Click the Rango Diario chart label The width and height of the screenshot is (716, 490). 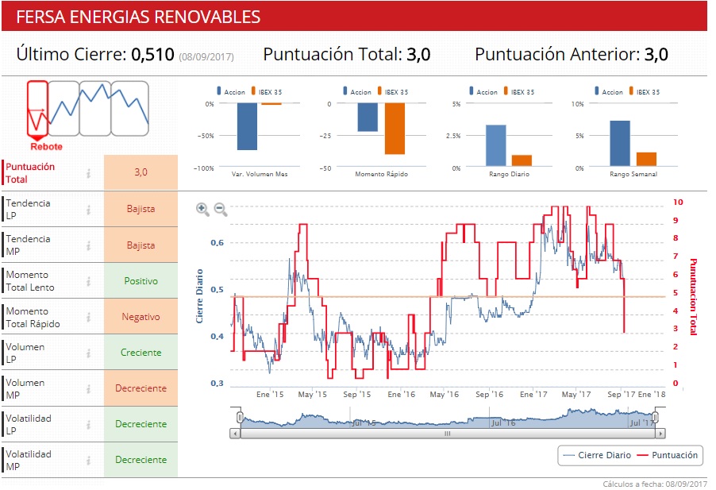tap(509, 174)
